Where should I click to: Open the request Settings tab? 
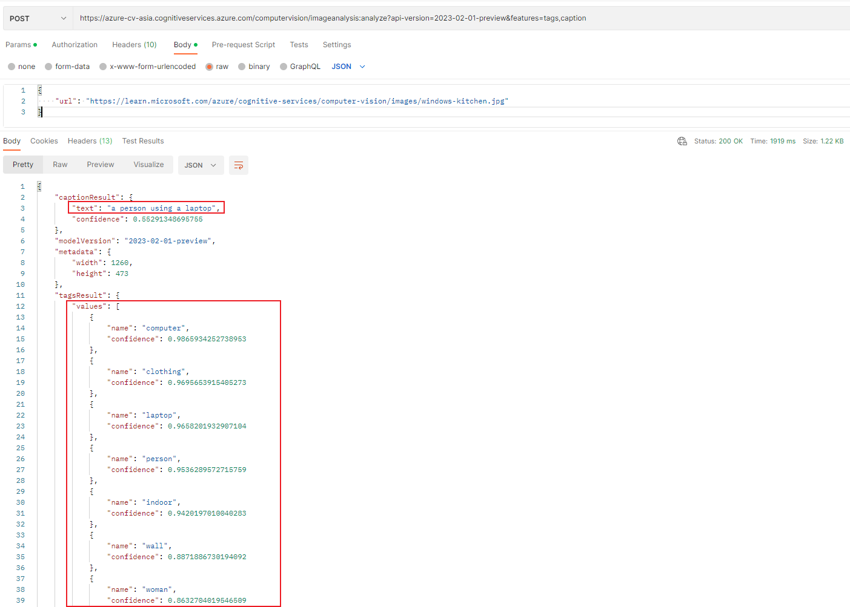(336, 45)
